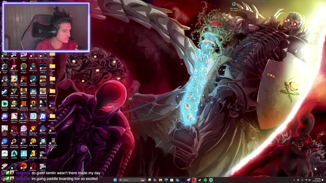Open The Elder Scrolls IV shortcut

tap(33, 105)
